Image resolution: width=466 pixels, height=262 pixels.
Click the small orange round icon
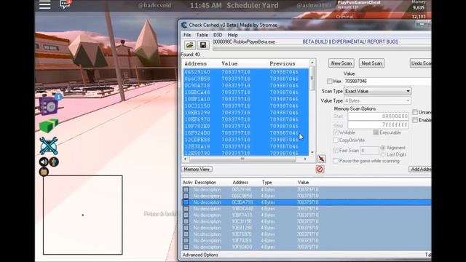pos(44,172)
